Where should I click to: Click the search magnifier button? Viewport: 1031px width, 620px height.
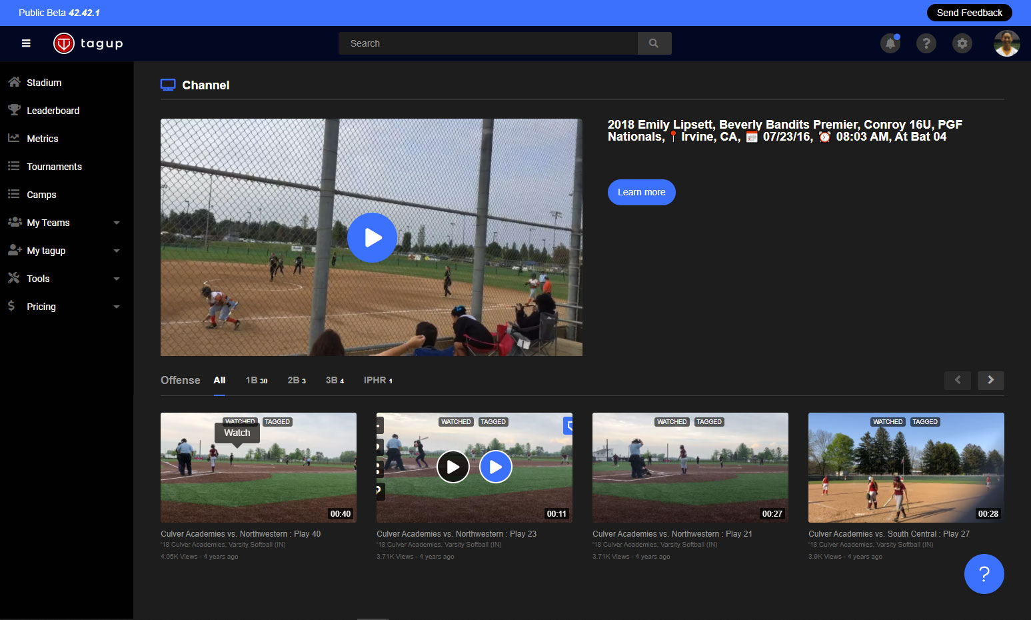click(654, 43)
